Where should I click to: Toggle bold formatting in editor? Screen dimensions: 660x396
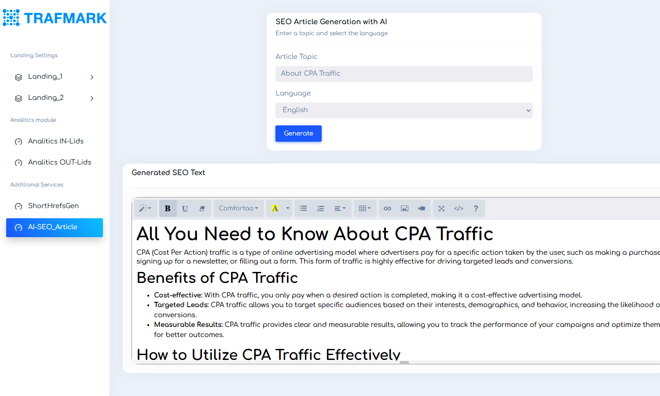(x=168, y=209)
